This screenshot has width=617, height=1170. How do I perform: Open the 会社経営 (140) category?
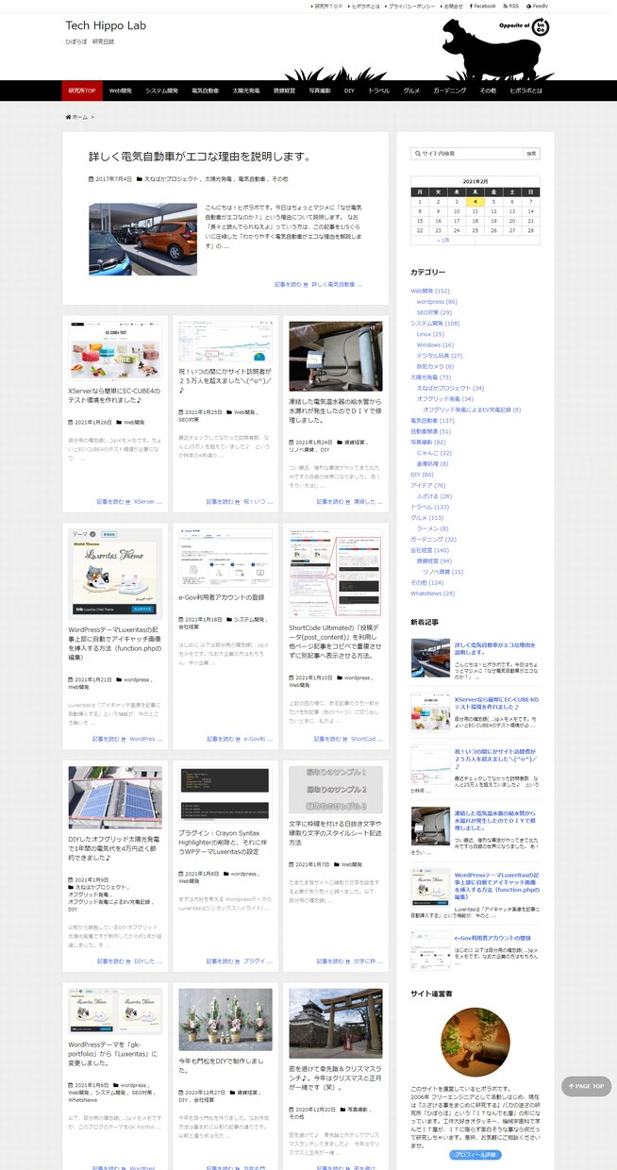(429, 550)
